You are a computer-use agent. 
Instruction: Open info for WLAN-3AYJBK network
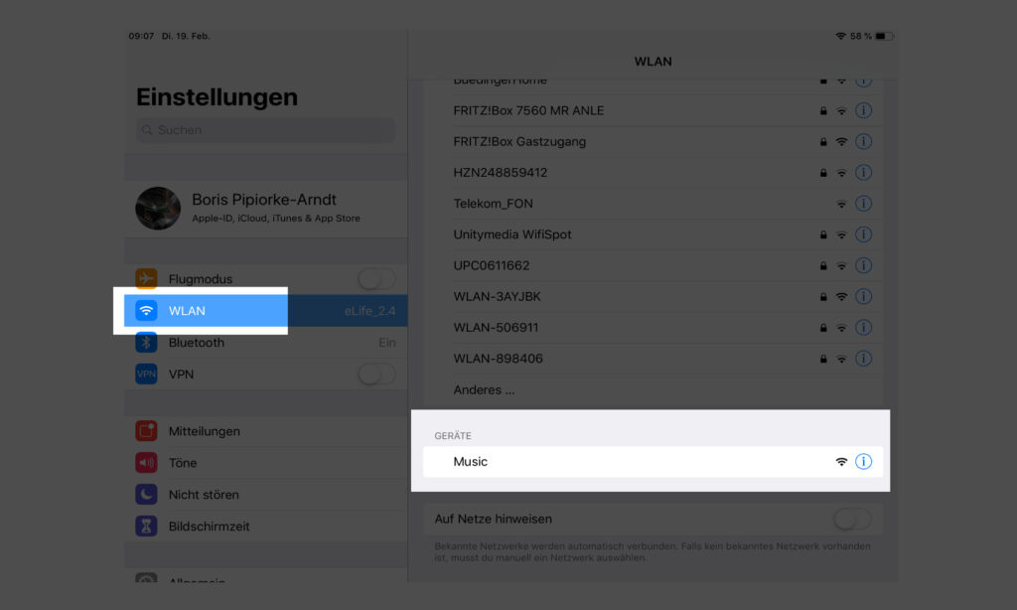(863, 297)
